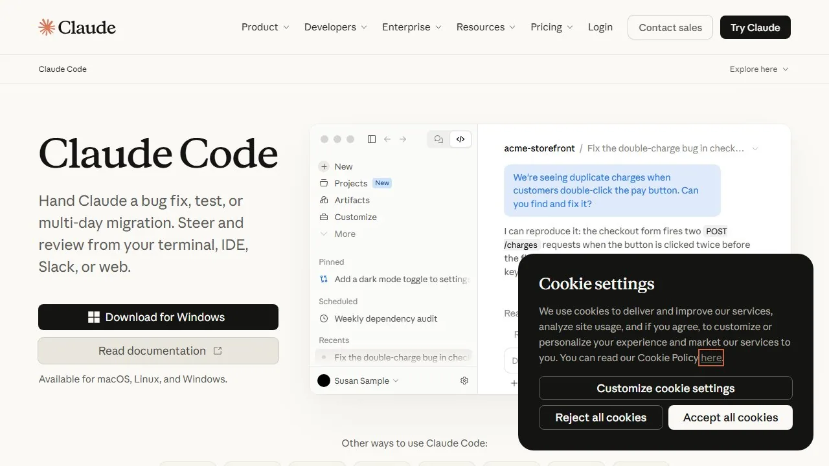Expand the conversation title dropdown chevron
Screen dimensions: 829x466
755,149
